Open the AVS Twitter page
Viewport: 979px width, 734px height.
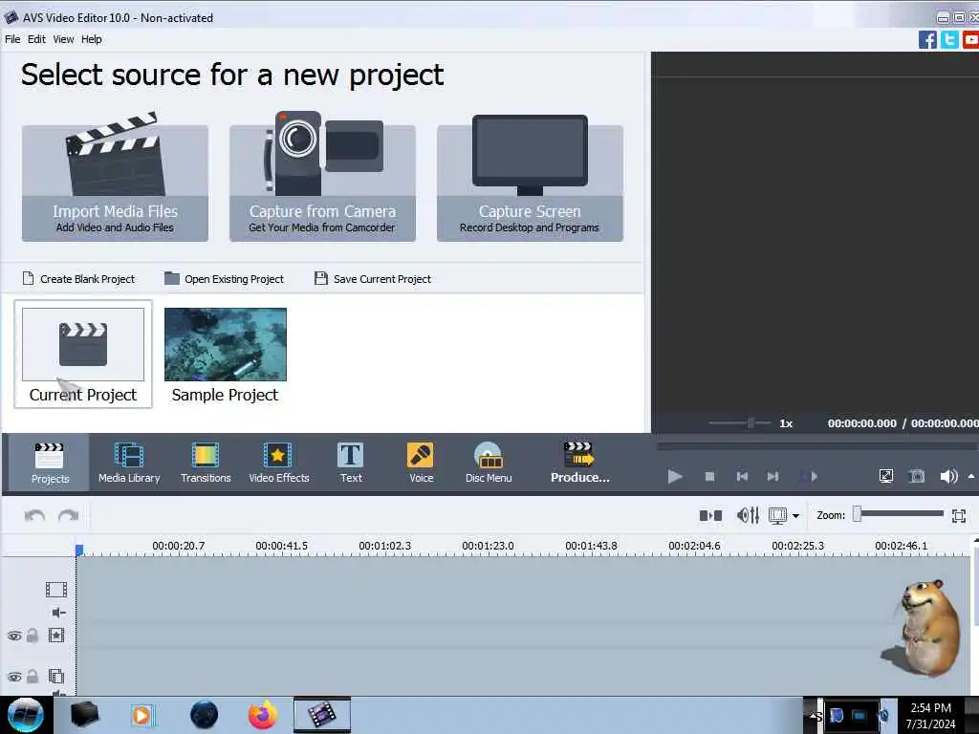point(949,40)
